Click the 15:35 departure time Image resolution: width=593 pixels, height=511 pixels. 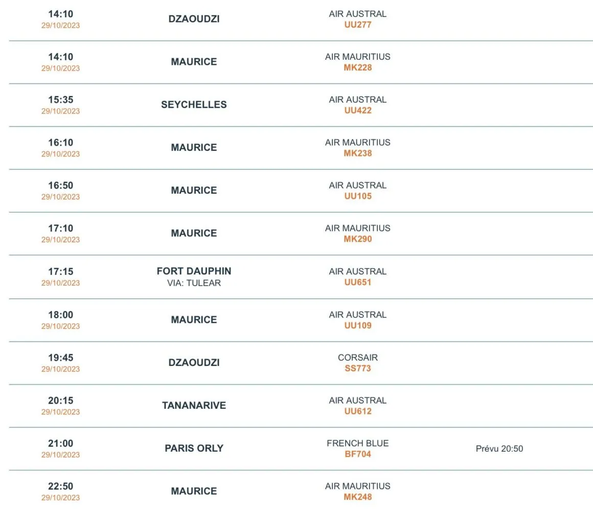tap(60, 100)
